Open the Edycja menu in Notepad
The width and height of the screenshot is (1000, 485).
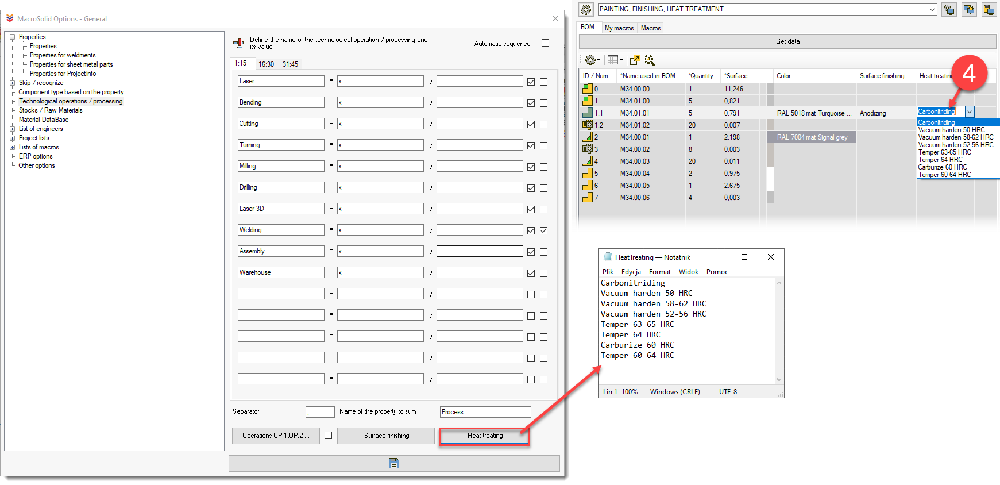coord(631,272)
